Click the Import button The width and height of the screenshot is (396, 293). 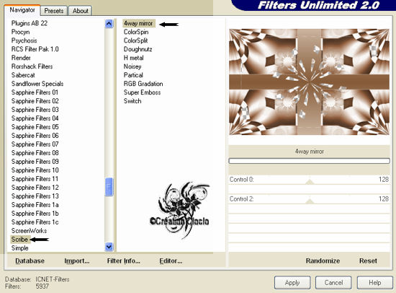point(77,261)
